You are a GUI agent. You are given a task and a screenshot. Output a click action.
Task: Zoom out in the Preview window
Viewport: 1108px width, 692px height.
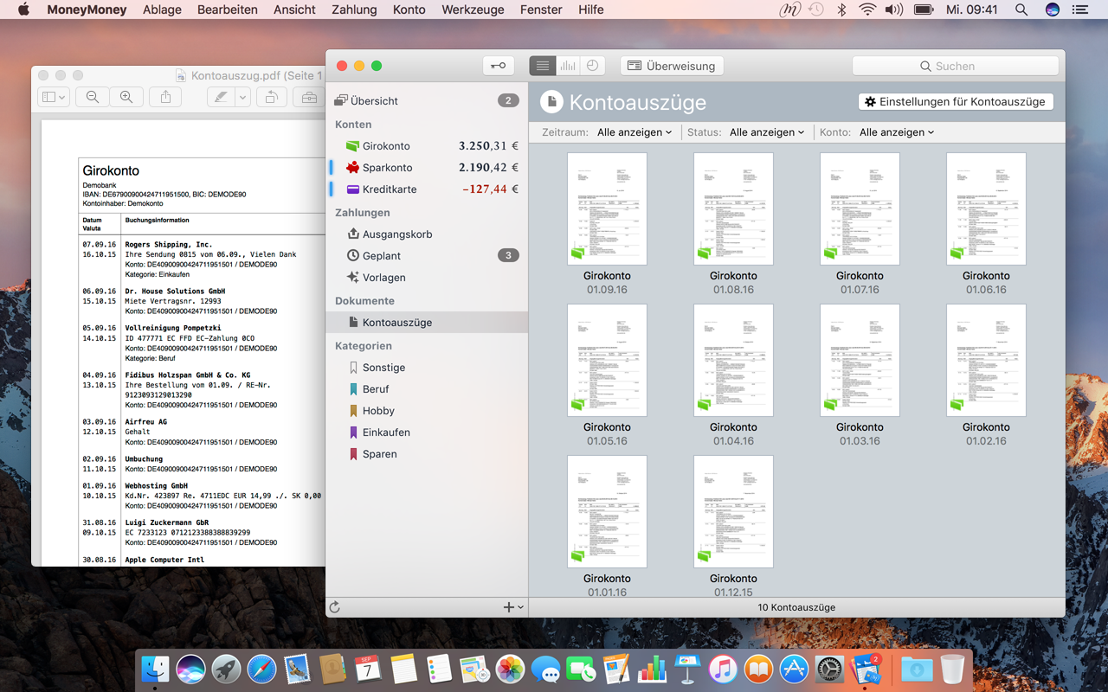(x=93, y=98)
